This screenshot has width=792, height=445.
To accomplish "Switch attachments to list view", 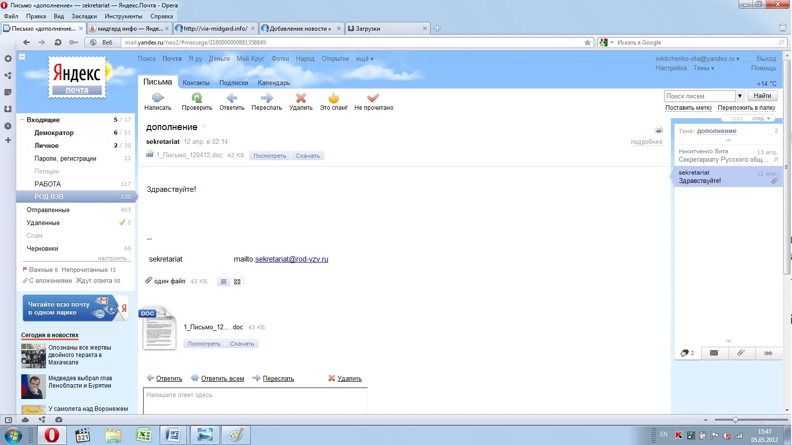I will point(223,281).
